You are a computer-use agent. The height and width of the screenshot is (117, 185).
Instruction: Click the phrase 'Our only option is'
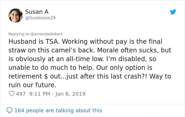click(x=124, y=67)
